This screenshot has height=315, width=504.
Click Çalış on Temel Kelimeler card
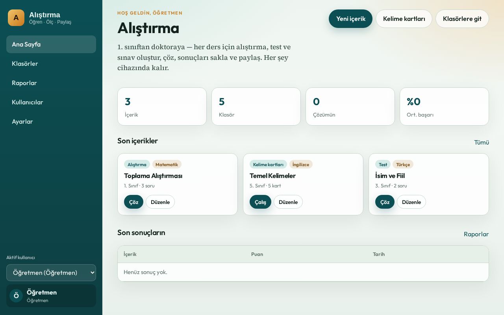point(260,202)
